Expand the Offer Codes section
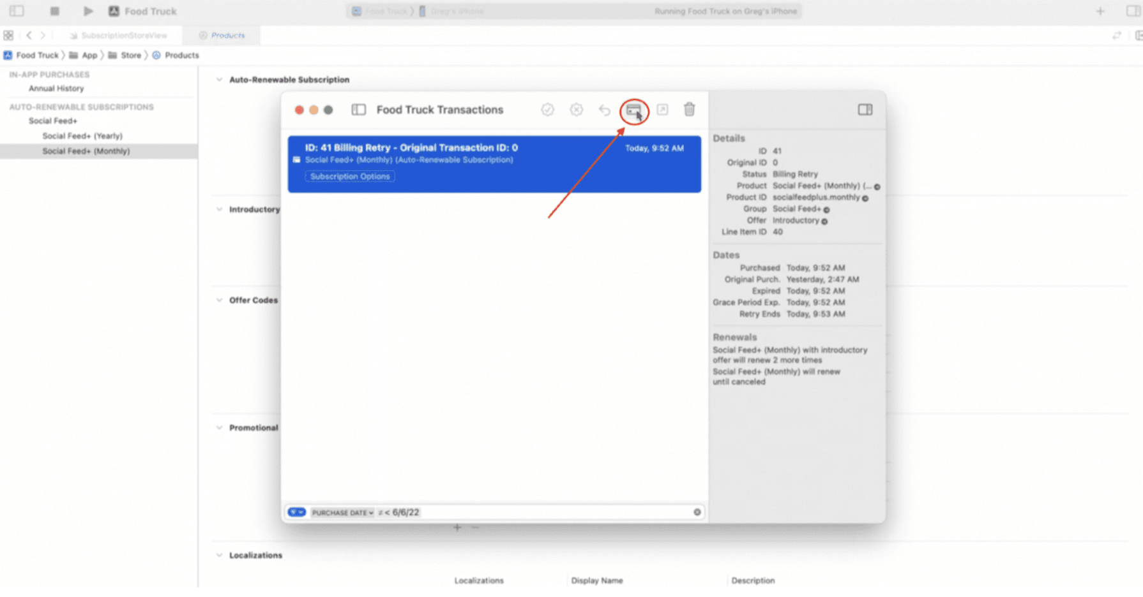Image resolution: width=1143 pixels, height=597 pixels. 220,300
